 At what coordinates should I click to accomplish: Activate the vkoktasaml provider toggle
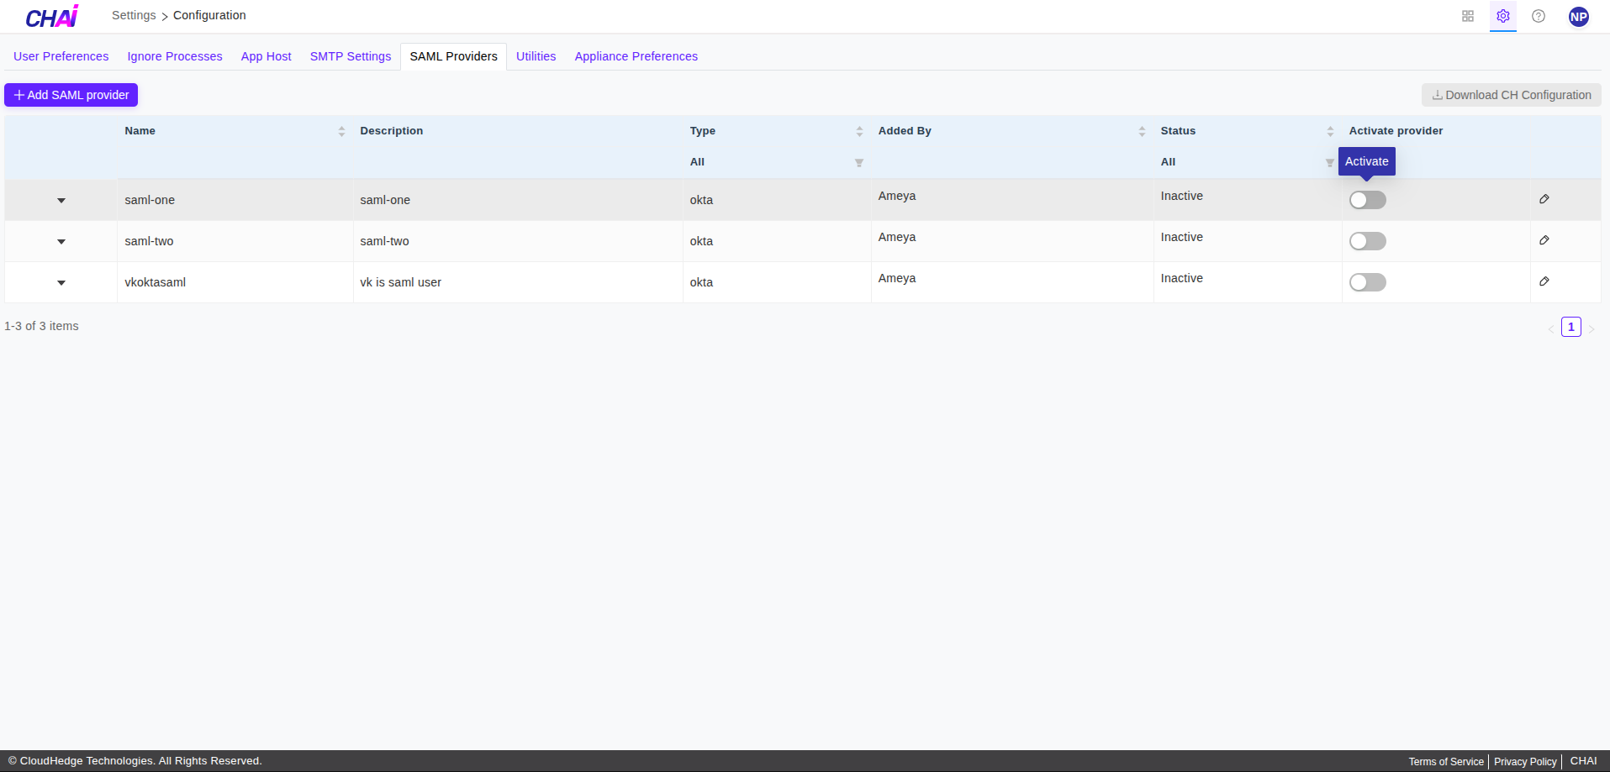pyautogui.click(x=1367, y=282)
